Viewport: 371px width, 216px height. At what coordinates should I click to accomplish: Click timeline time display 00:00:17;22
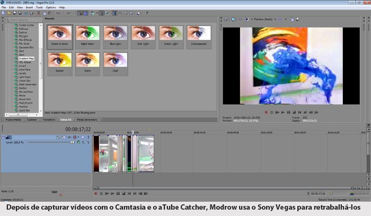click(x=78, y=129)
